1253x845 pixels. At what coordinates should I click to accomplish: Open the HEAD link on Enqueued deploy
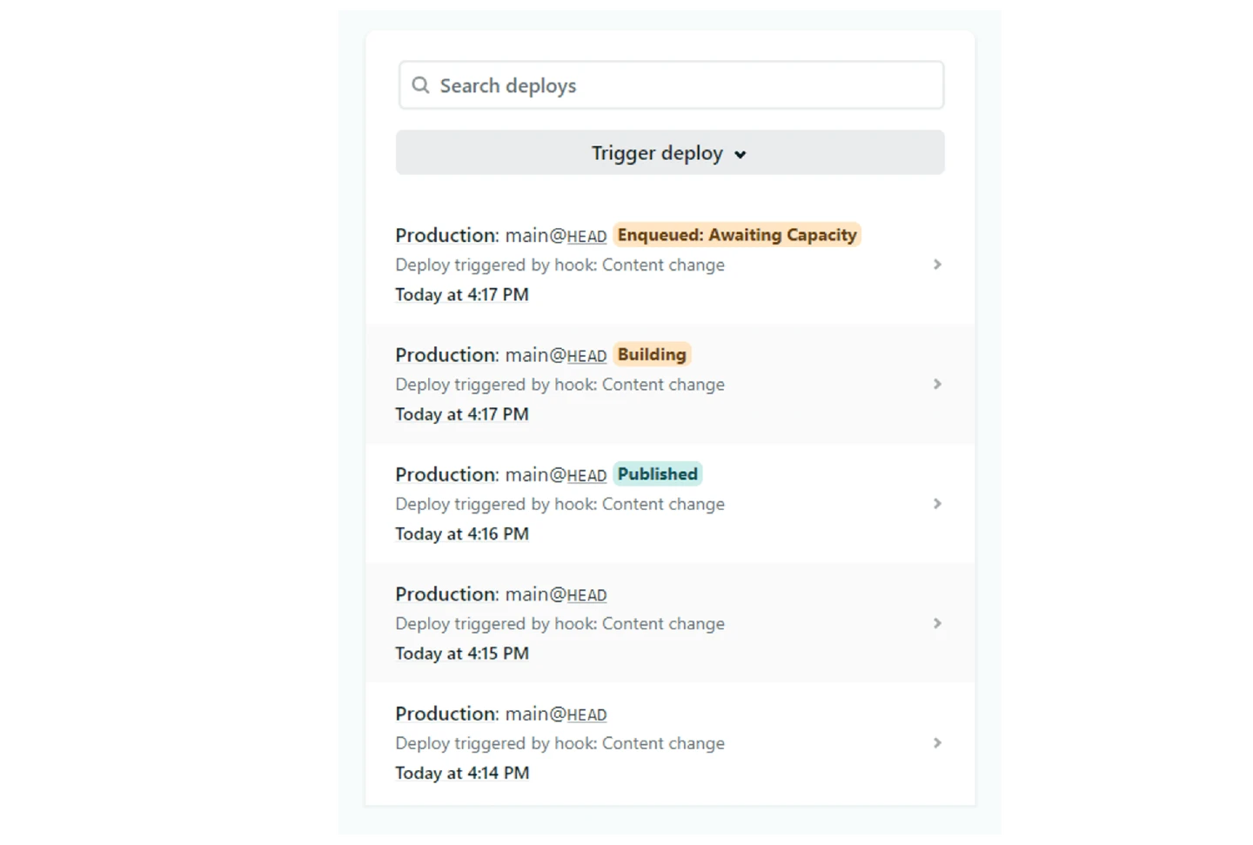click(586, 237)
